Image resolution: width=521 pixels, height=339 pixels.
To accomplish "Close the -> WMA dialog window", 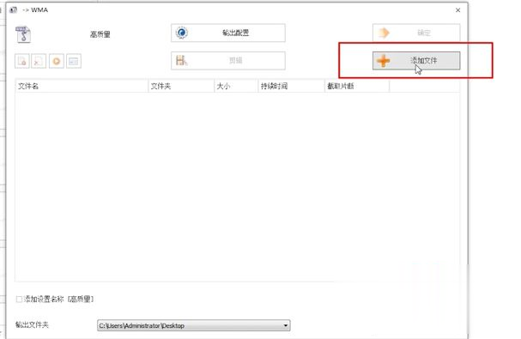I will 457,10.
